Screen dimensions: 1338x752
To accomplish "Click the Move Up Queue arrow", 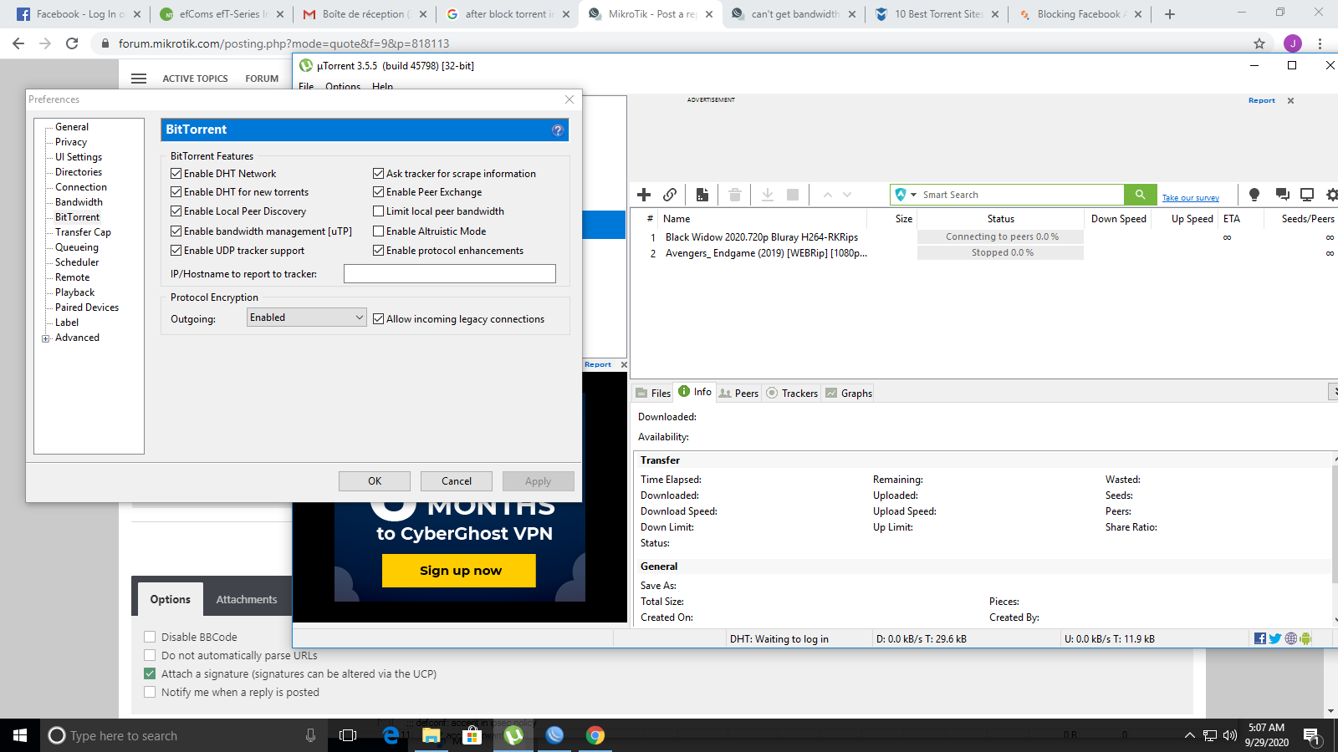I will point(827,195).
